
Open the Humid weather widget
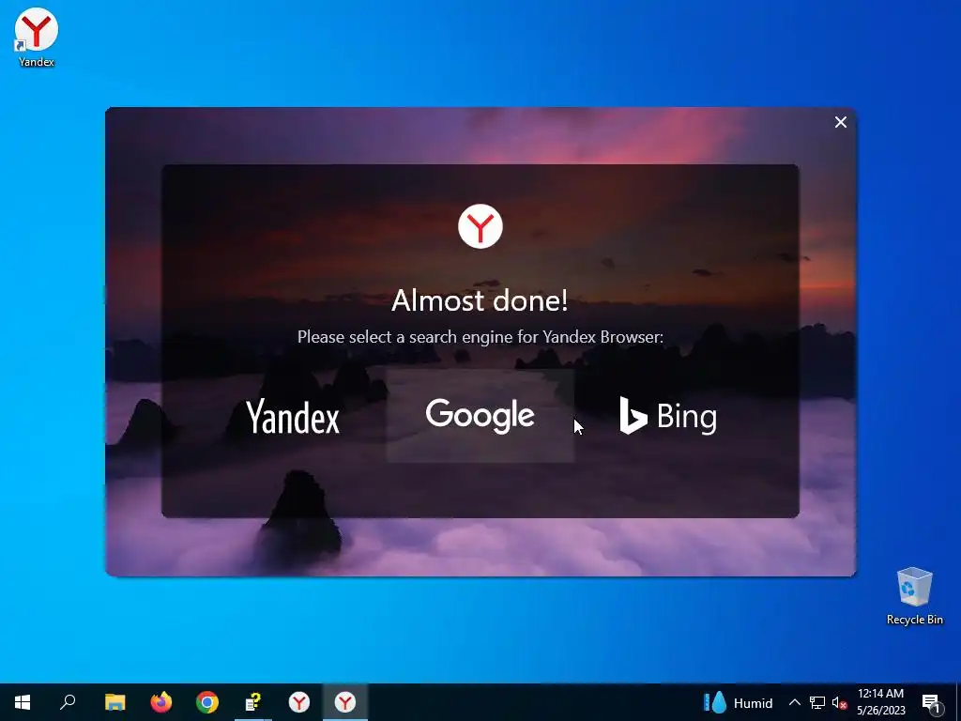(738, 702)
